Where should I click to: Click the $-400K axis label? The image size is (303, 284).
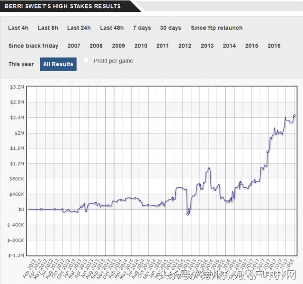click(x=16, y=225)
